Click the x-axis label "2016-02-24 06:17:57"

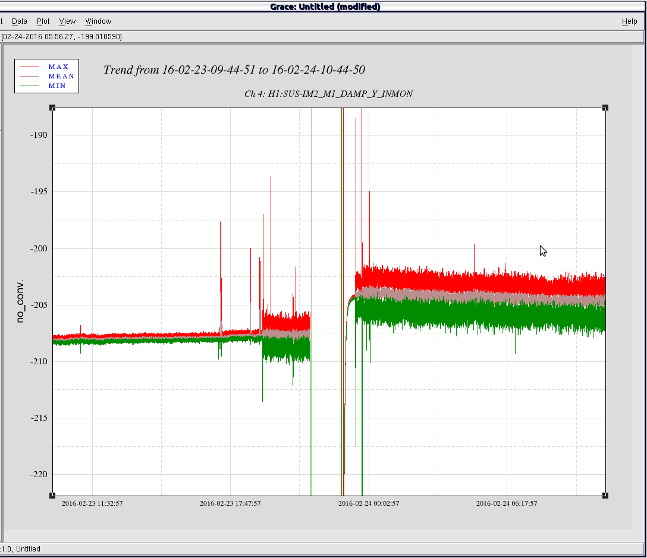(x=507, y=503)
